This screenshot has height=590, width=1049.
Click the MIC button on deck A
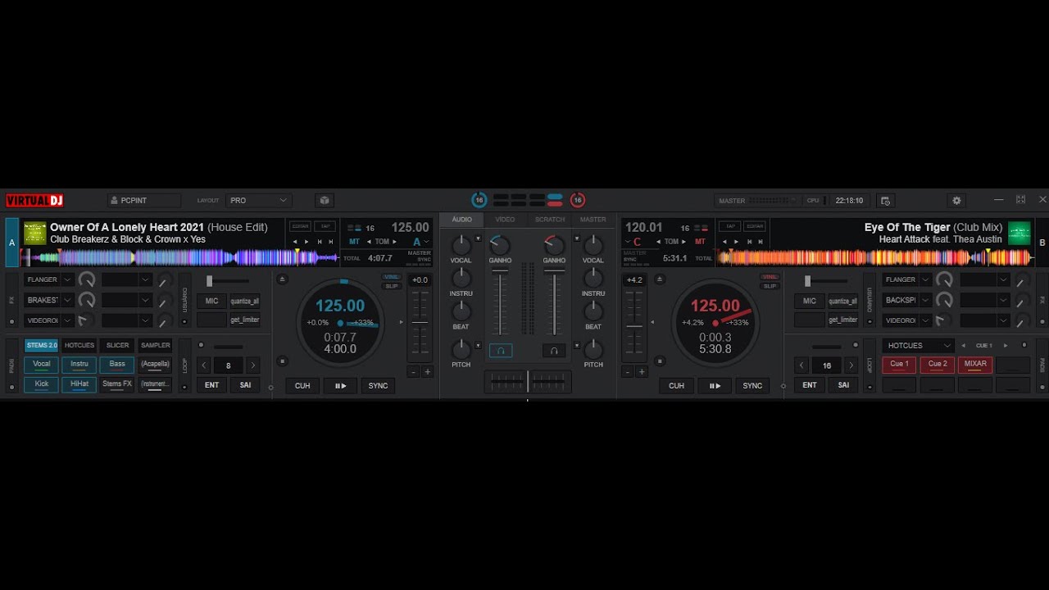[211, 301]
